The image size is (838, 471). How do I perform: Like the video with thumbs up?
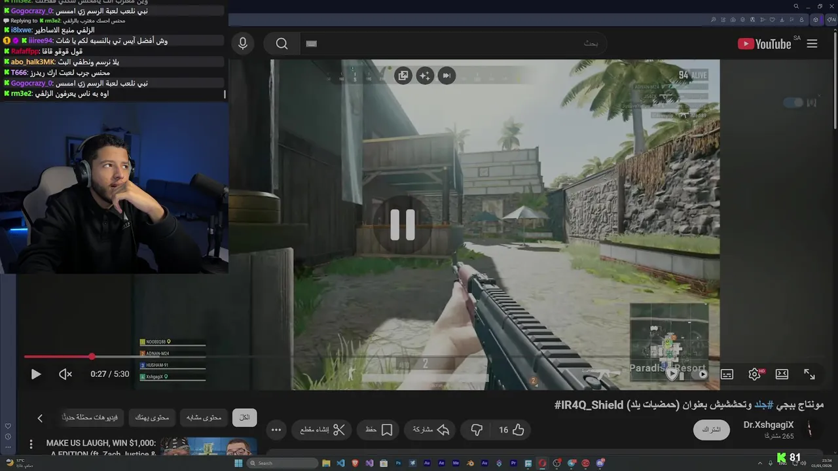tap(511, 430)
